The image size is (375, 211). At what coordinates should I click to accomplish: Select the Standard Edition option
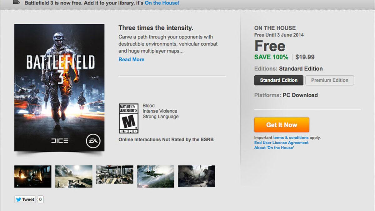[x=279, y=80]
